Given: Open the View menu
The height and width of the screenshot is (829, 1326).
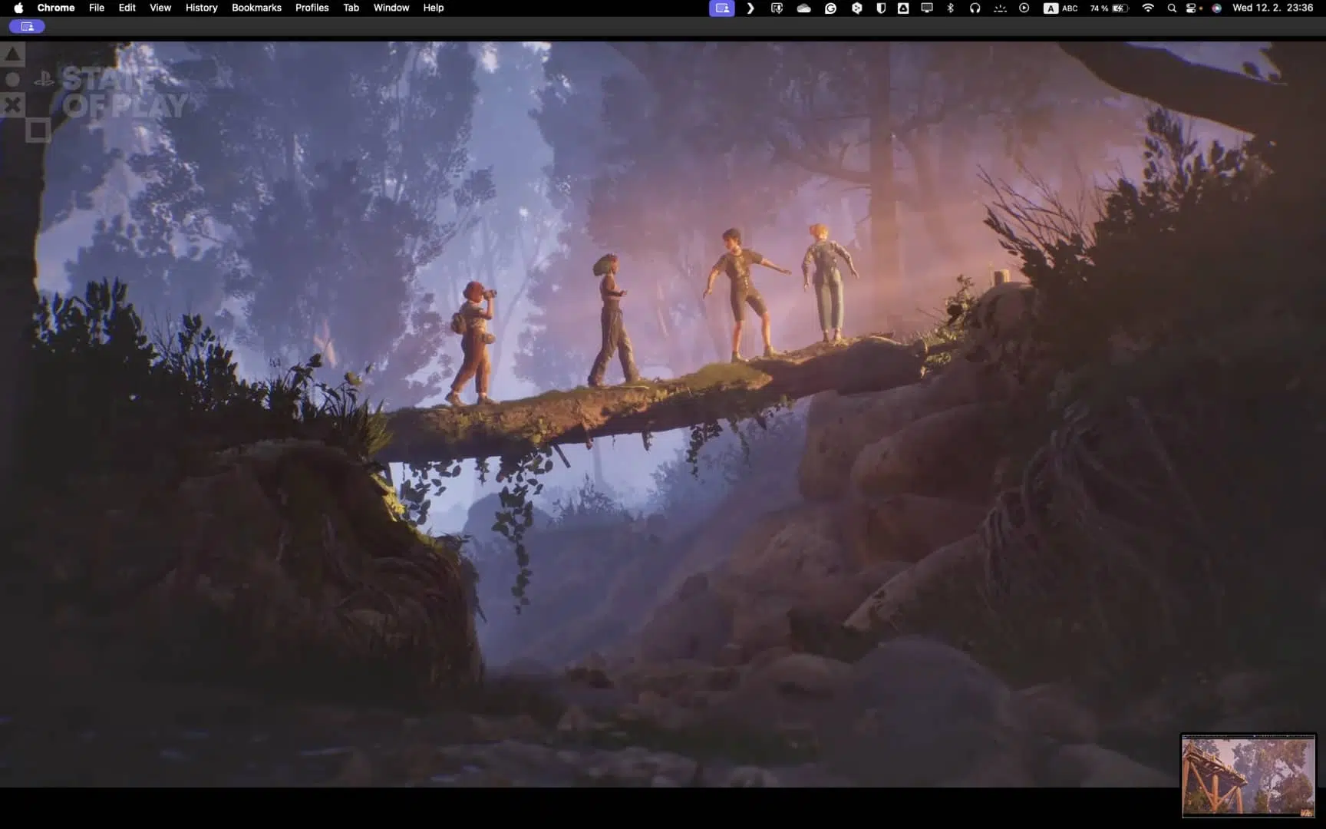Looking at the screenshot, I should click(x=160, y=8).
